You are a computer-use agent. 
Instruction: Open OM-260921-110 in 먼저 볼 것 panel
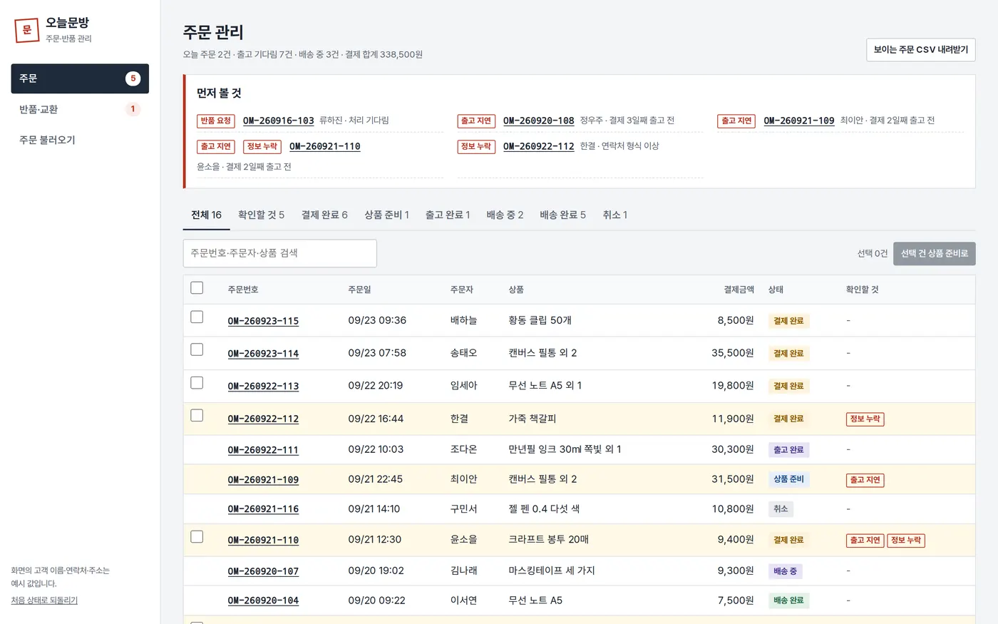(x=324, y=146)
